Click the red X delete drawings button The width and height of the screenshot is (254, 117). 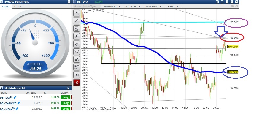coord(77,83)
